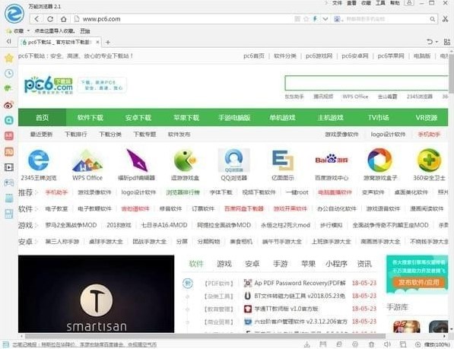
Task: Open the pc6首页 link in the top strip
Action: point(254,56)
